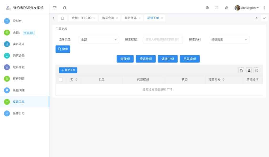Click the 解析列表 sidebar icon
Viewport: 269px width, 157px height.
[x=7, y=79]
